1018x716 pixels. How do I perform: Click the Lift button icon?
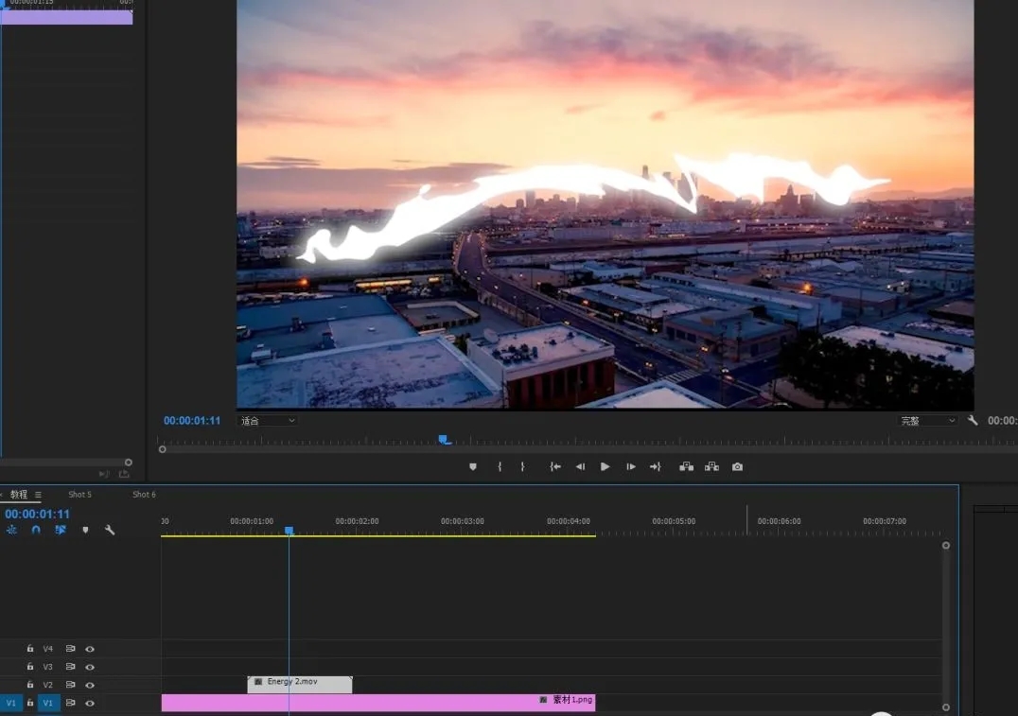tap(686, 466)
